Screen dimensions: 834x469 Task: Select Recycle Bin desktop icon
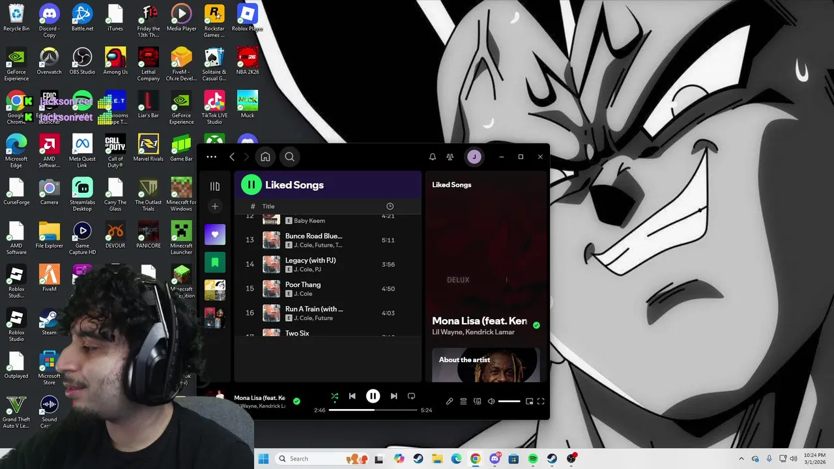(16, 18)
